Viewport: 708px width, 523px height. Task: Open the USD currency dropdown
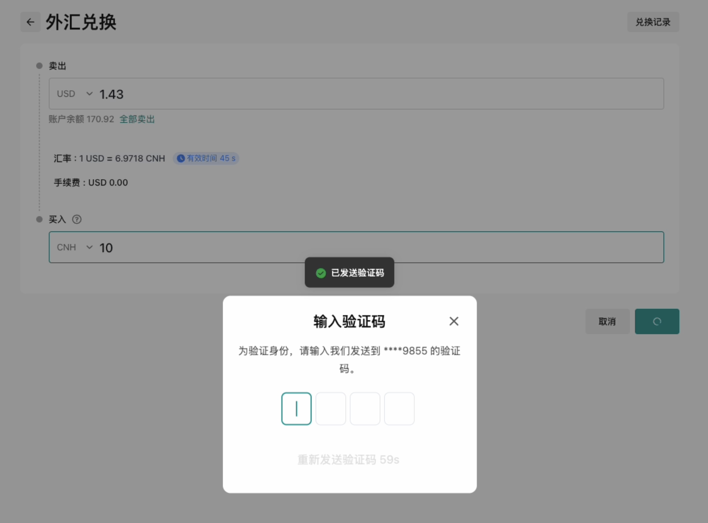(66, 94)
